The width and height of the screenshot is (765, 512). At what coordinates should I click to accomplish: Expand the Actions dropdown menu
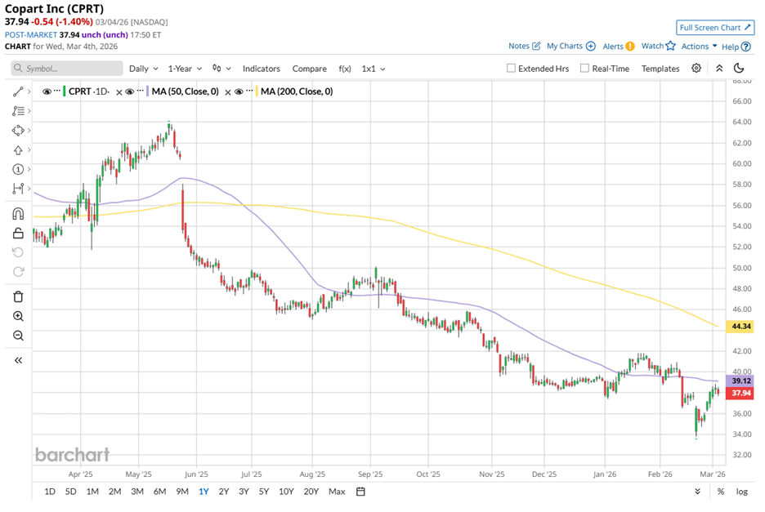coord(699,47)
